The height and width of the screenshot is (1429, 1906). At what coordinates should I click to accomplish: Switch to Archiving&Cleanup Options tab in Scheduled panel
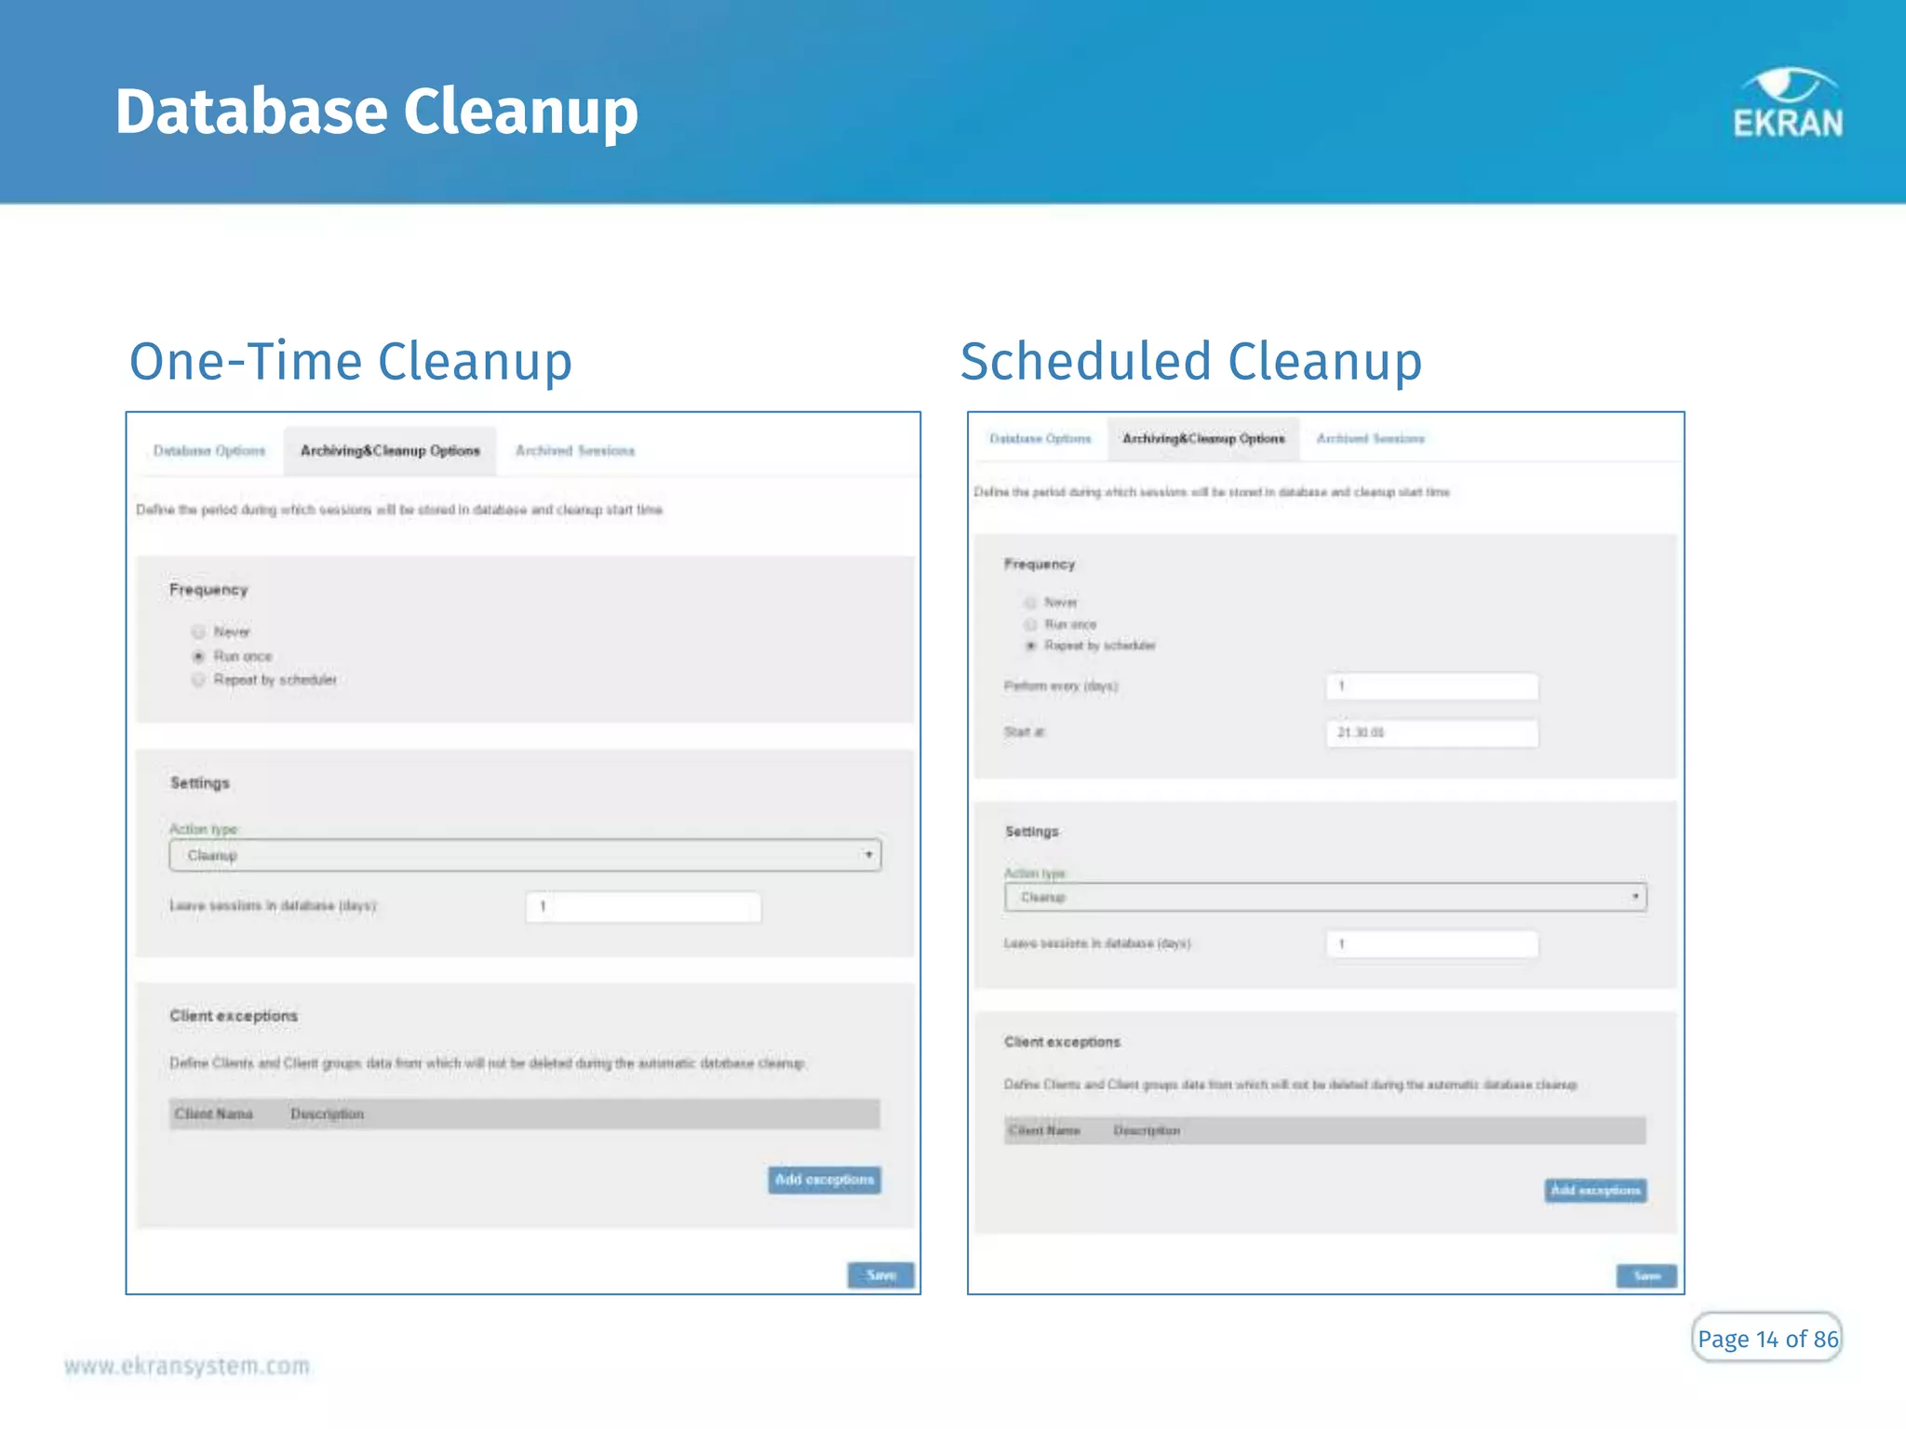(x=1203, y=438)
